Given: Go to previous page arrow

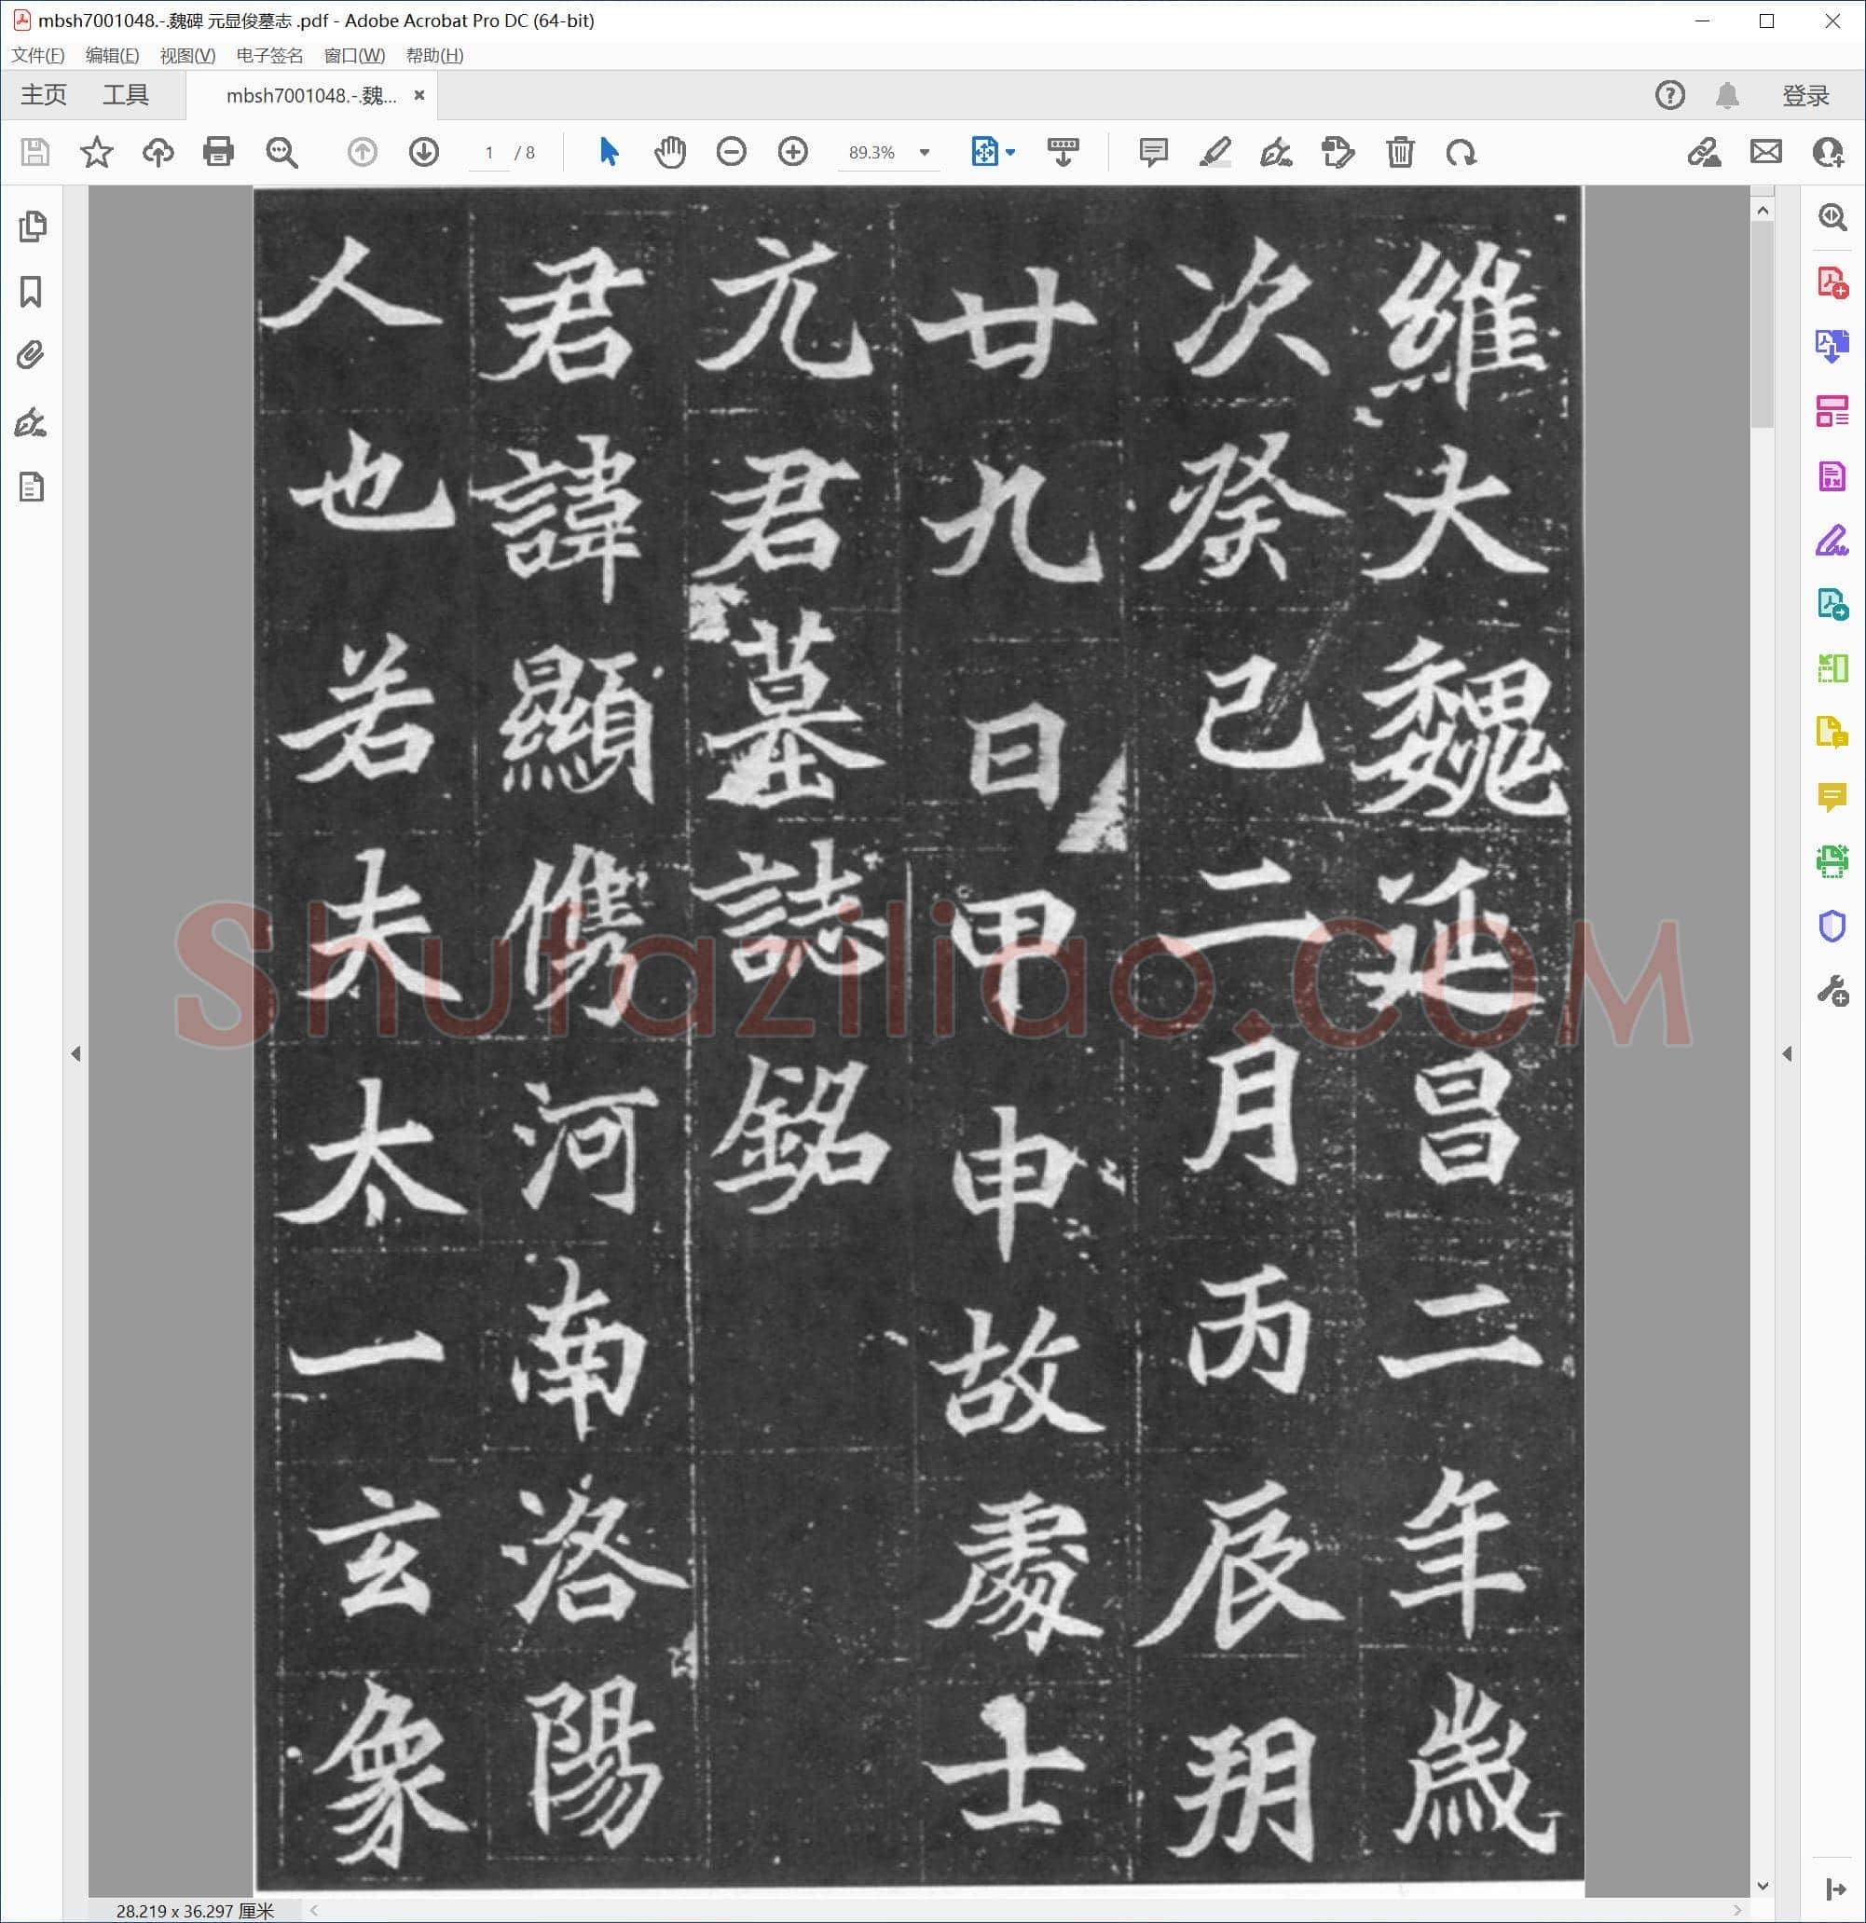Looking at the screenshot, I should coord(362,152).
